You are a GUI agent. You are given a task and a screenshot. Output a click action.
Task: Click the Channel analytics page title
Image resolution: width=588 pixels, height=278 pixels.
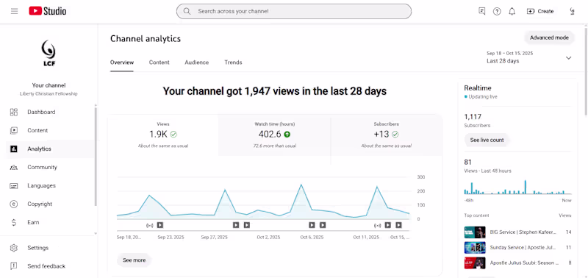pos(146,39)
